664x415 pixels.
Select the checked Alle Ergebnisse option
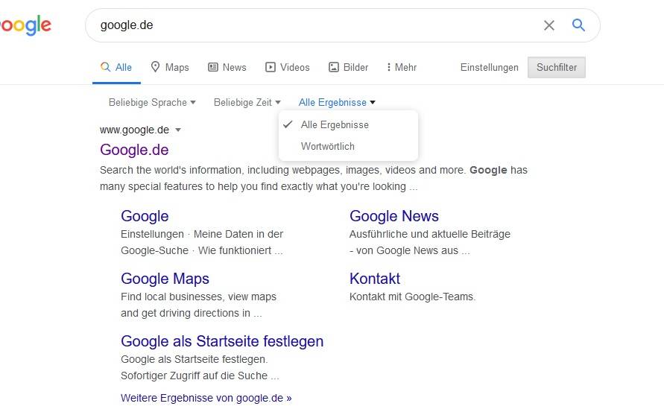[335, 124]
